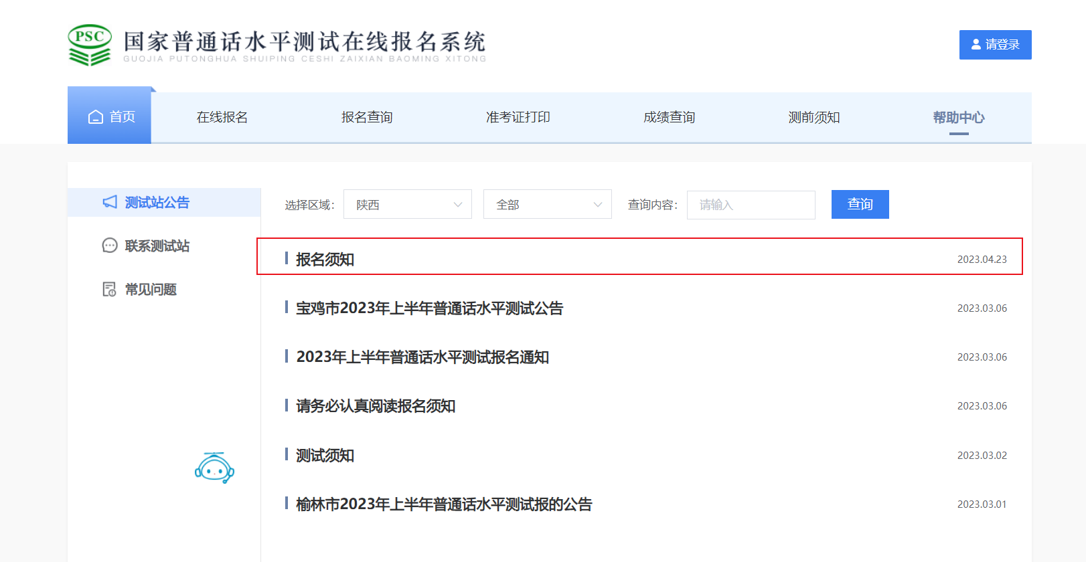This screenshot has width=1086, height=562.
Task: Switch to the 准考证打印 tab
Action: tap(518, 117)
